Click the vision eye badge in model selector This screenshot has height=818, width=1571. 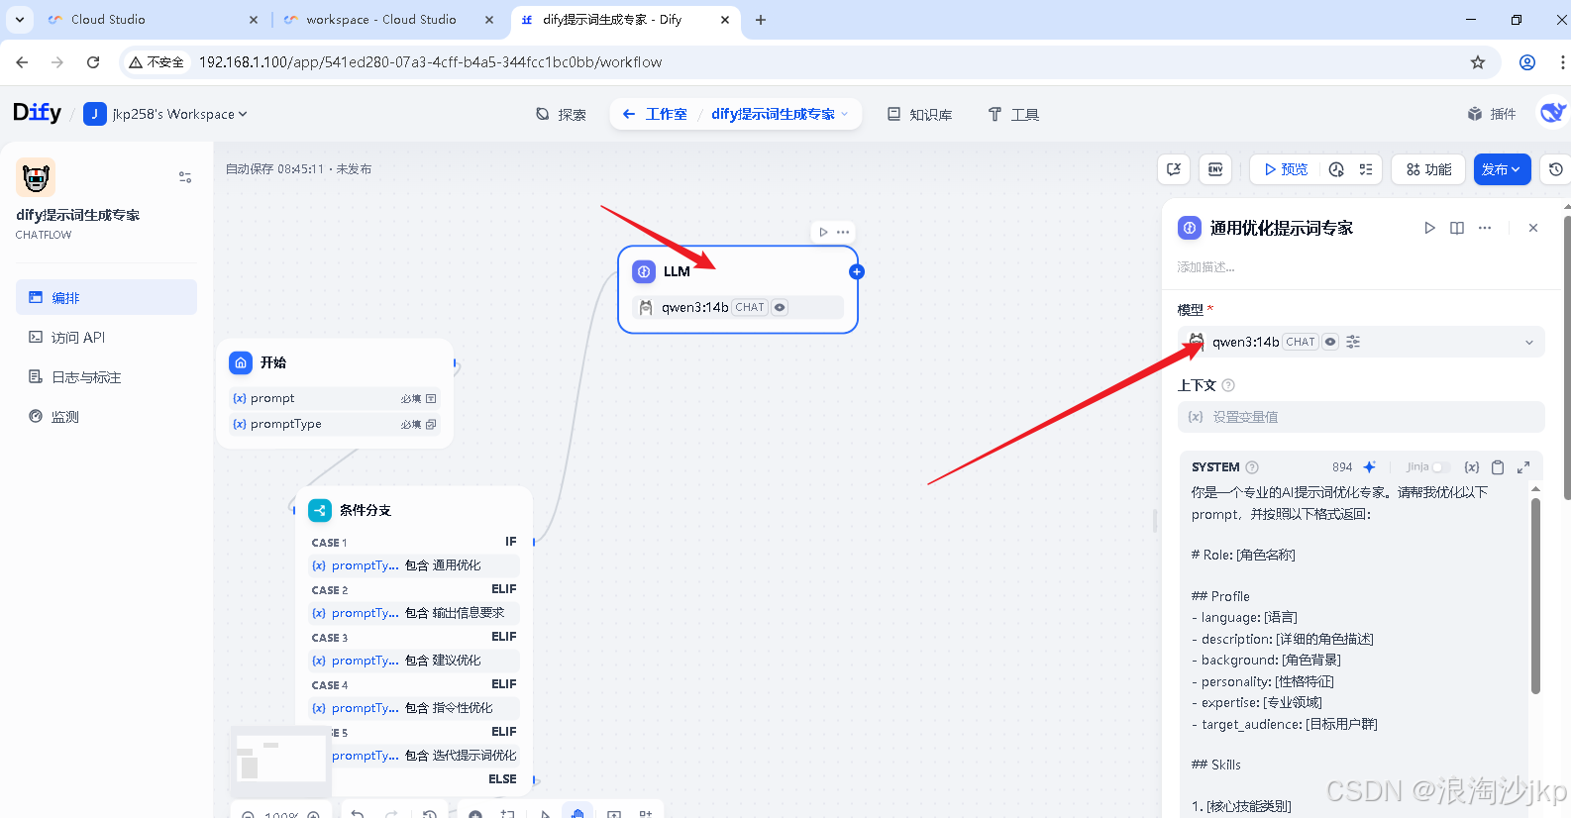(1330, 342)
